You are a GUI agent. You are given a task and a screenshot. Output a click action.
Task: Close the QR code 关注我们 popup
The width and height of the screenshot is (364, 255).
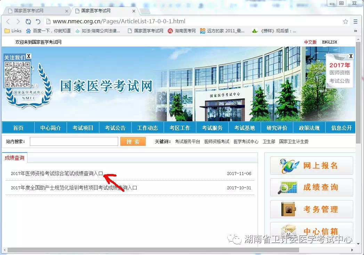pyautogui.click(x=29, y=56)
